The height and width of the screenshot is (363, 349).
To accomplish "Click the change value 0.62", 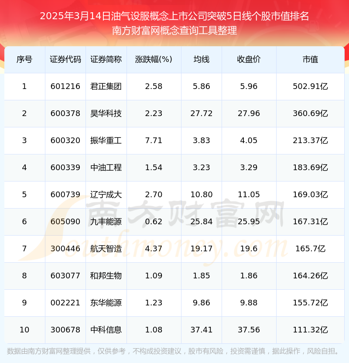I will [x=154, y=222].
